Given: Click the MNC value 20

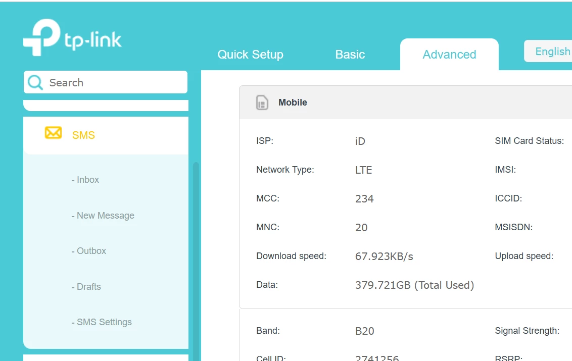Looking at the screenshot, I should (x=361, y=228).
